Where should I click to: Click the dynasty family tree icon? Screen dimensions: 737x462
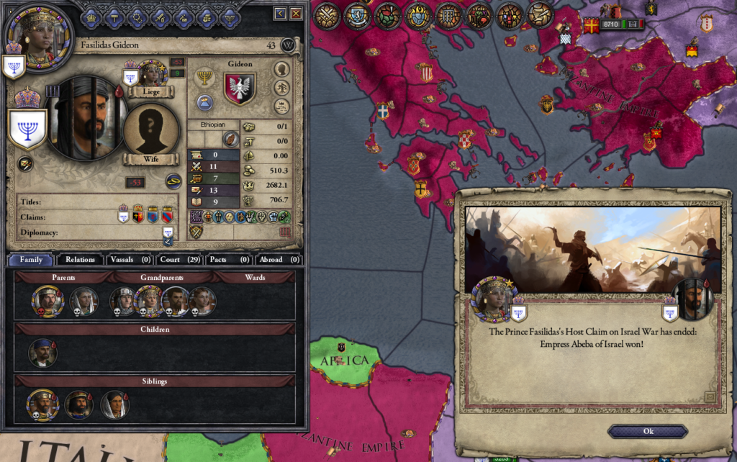(281, 88)
